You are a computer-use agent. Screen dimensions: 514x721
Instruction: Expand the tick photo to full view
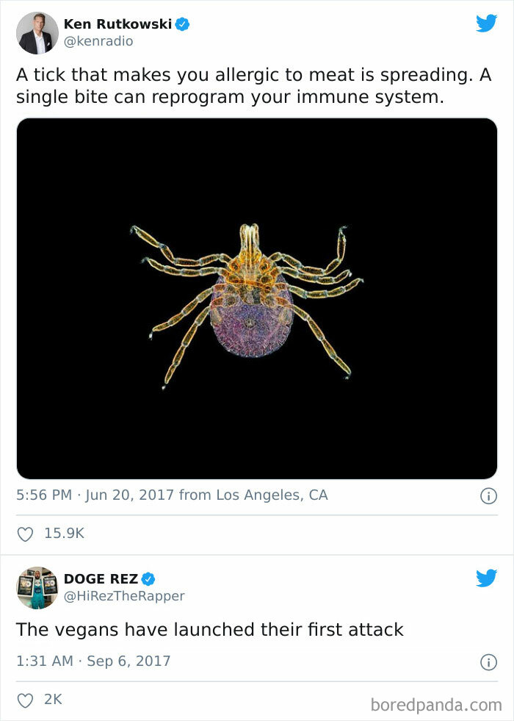[256, 300]
